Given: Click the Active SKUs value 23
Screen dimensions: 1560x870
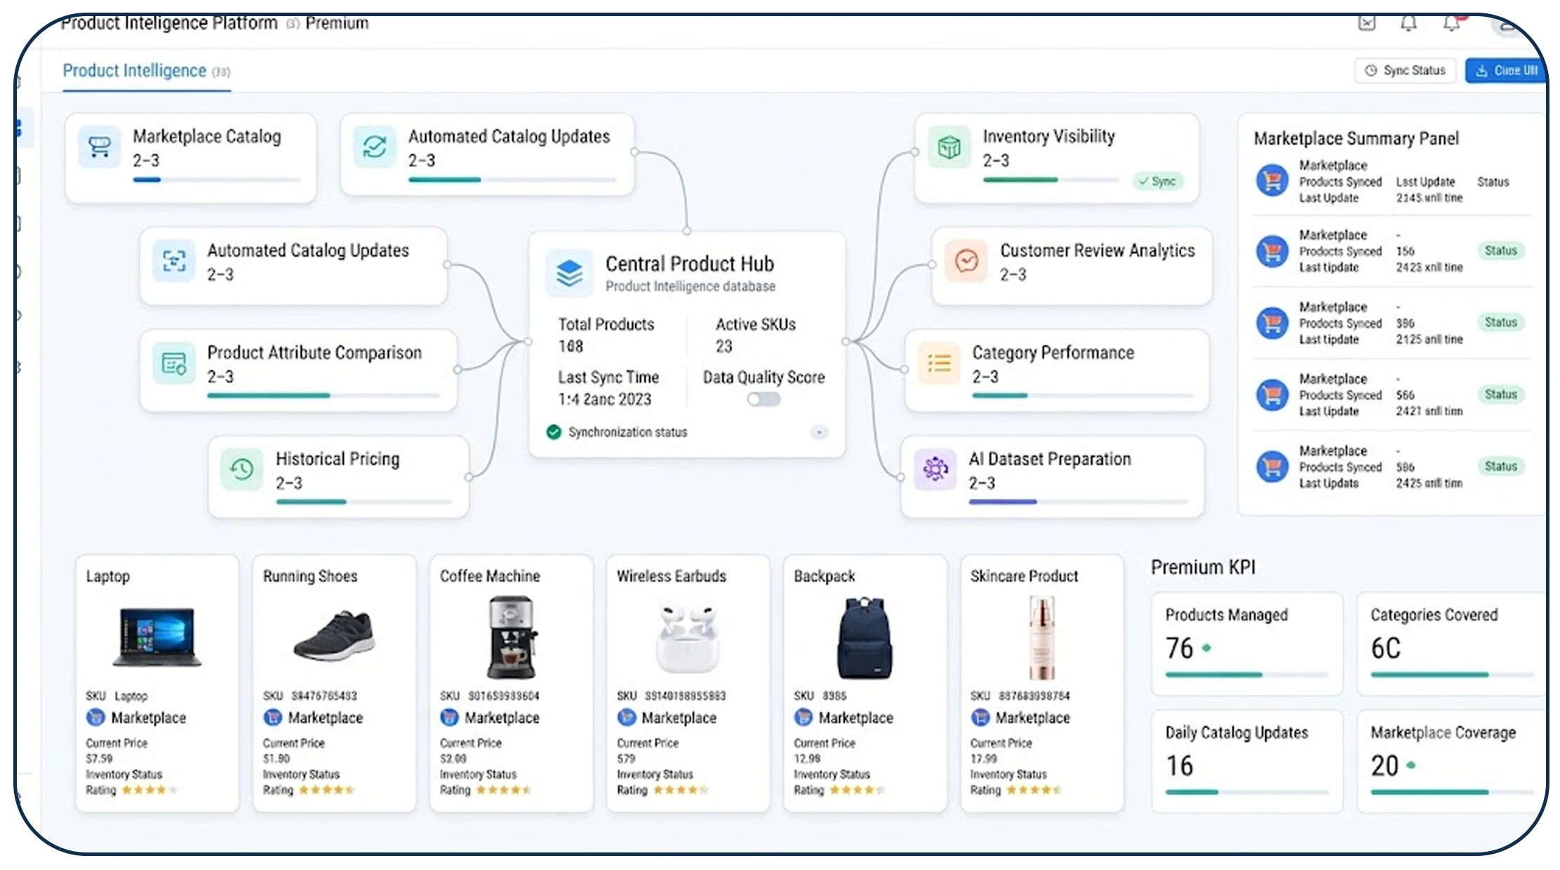Looking at the screenshot, I should 724,346.
